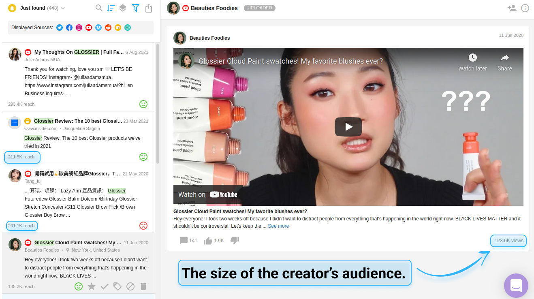This screenshot has width=534, height=299.
Task: Click the UPLOADED status badge
Action: click(x=260, y=8)
